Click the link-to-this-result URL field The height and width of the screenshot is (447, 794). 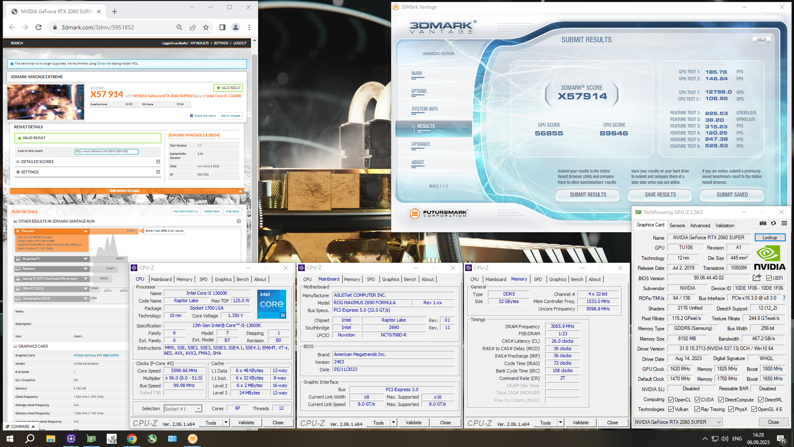click(x=106, y=151)
